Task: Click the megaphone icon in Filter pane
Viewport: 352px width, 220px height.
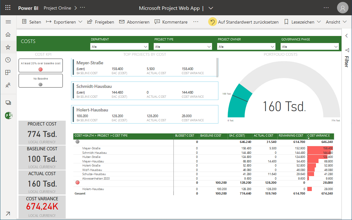Action: 347,50
